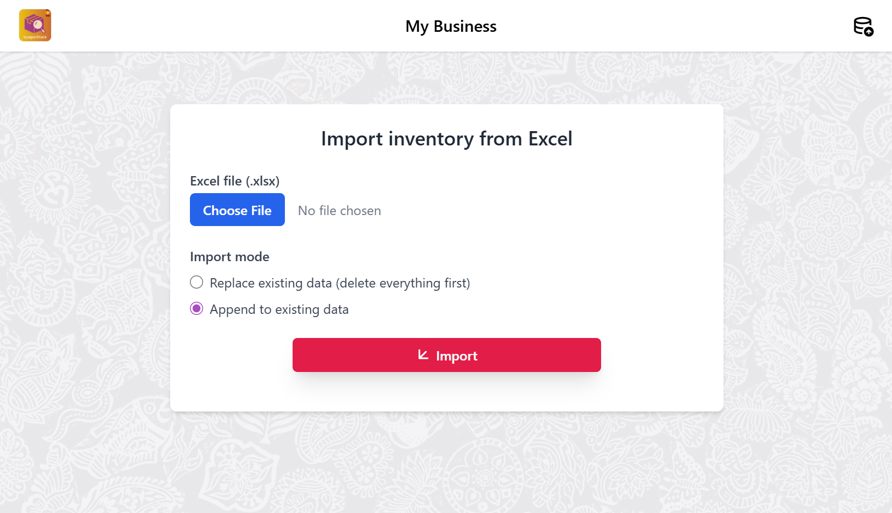The image size is (892, 513).
Task: Click the empty circle beside Replace option
Action: point(197,283)
